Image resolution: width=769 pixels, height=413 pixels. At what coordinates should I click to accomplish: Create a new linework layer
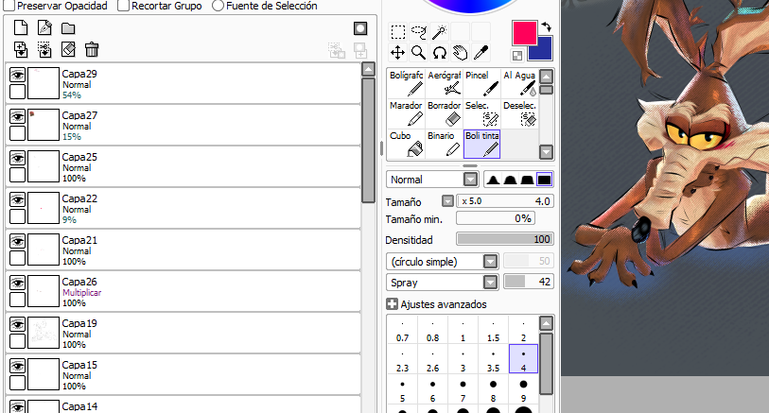click(44, 28)
